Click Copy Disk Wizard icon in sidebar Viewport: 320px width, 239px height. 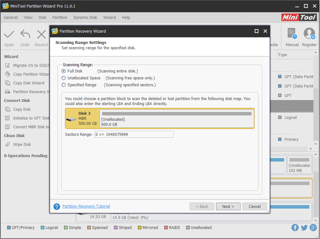8,83
